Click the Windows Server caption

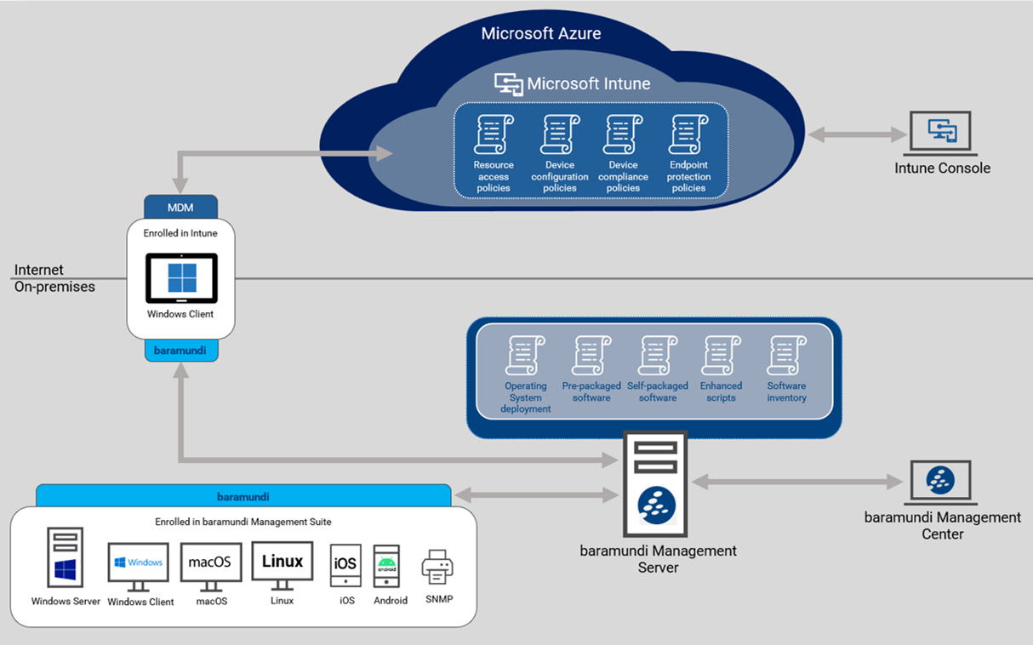coord(66,602)
